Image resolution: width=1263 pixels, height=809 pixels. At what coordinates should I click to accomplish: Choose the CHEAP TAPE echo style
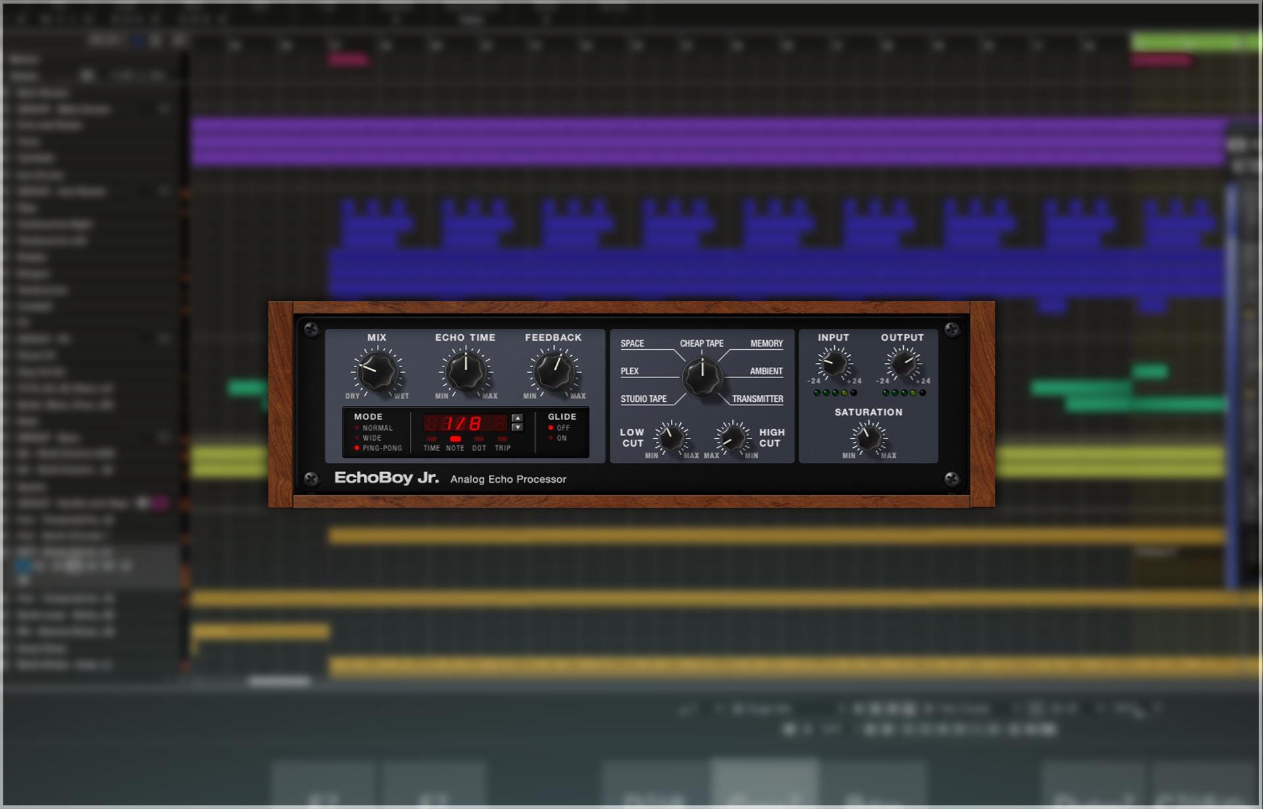701,343
